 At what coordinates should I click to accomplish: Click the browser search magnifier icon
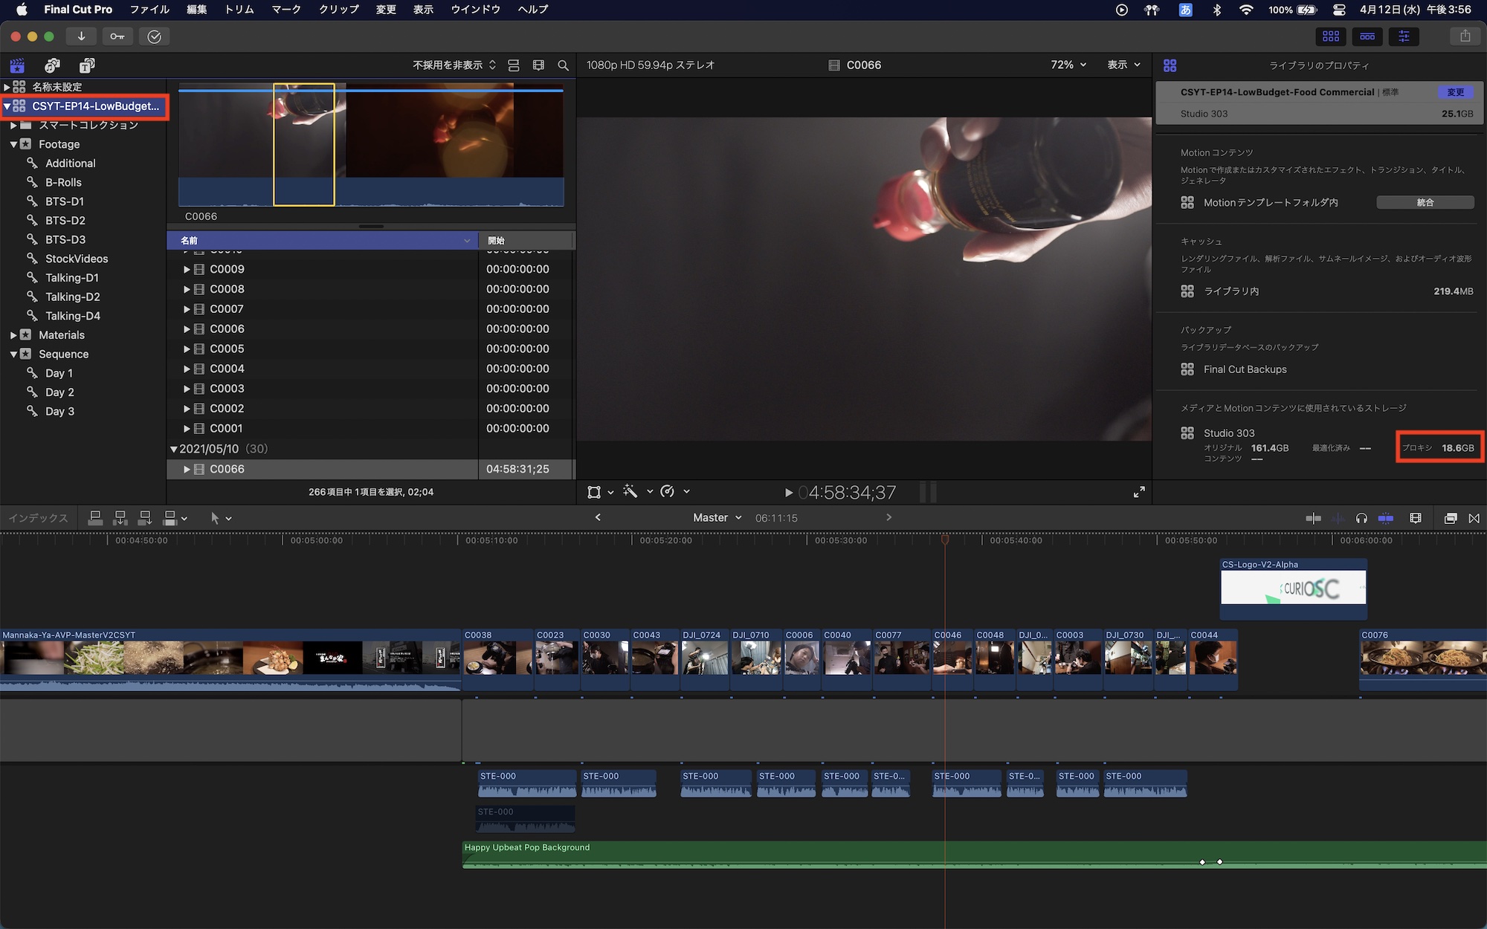pos(563,65)
